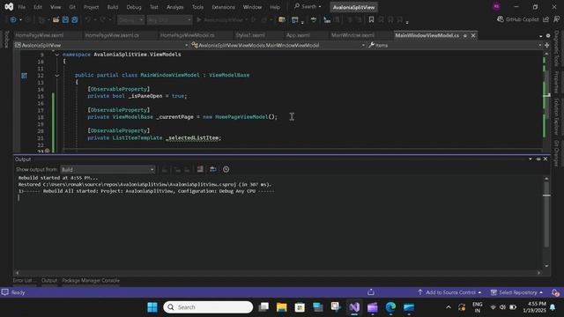This screenshot has height=317, width=564.
Task: Switch to the HomePageViewModel.cs tab
Action: (187, 35)
